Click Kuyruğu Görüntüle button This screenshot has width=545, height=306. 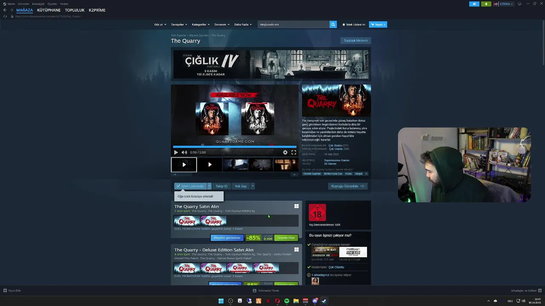(x=348, y=186)
